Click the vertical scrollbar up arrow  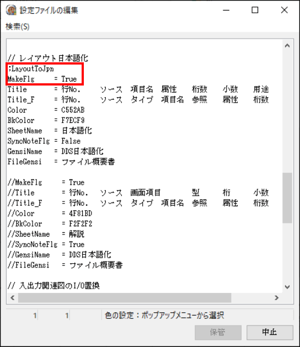click(x=287, y=46)
